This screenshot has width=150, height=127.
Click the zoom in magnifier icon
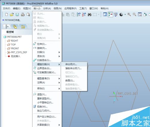click(x=129, y=14)
